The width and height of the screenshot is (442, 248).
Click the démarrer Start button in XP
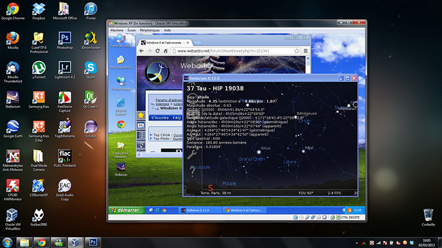coord(127,210)
